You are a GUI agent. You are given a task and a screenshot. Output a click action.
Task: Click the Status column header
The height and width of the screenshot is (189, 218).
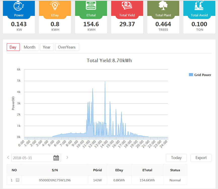175,170
